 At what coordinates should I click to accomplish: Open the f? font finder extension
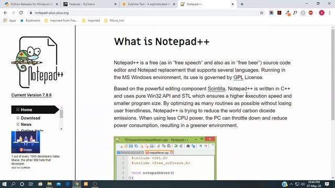click(295, 13)
